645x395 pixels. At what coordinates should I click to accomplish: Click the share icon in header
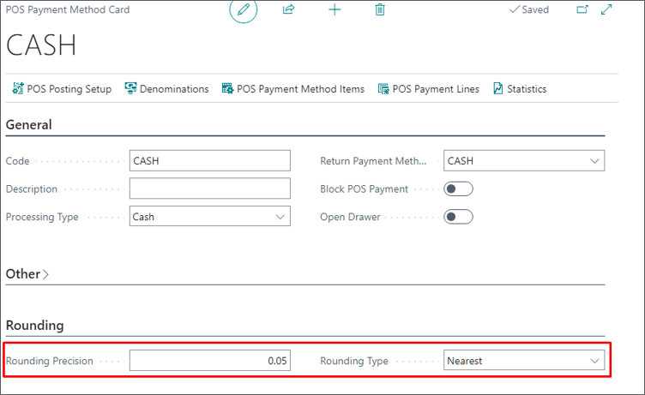pyautogui.click(x=289, y=9)
